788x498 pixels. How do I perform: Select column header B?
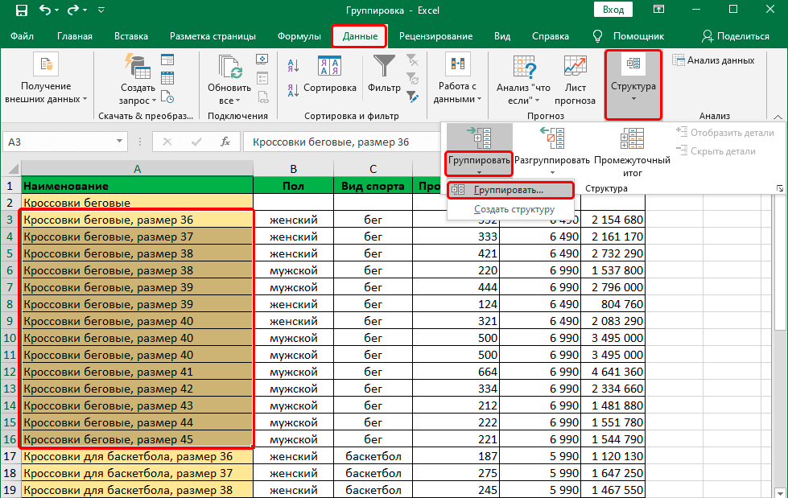(293, 169)
